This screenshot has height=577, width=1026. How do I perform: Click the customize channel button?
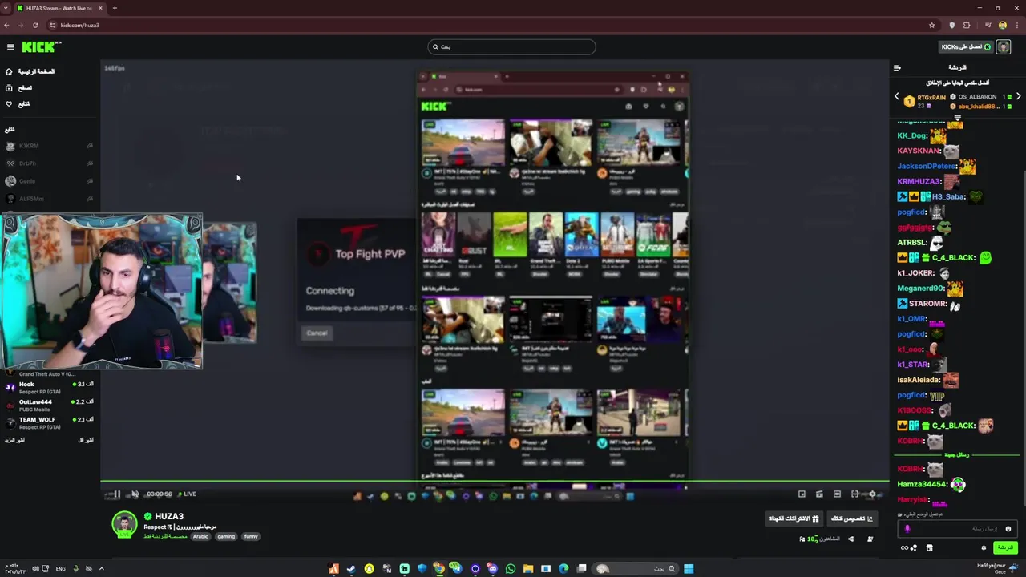pyautogui.click(x=851, y=518)
